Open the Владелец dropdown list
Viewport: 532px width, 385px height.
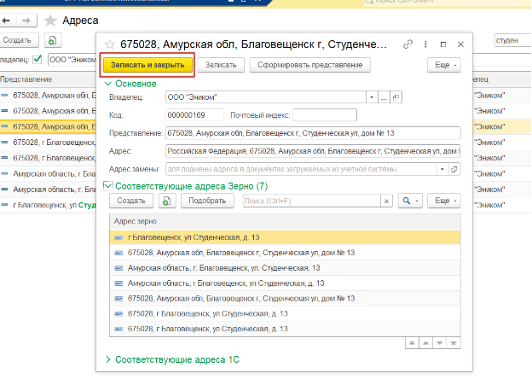click(x=372, y=98)
